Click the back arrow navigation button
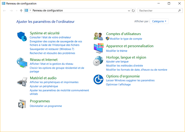This screenshot has height=132, width=185. (x=5, y=11)
